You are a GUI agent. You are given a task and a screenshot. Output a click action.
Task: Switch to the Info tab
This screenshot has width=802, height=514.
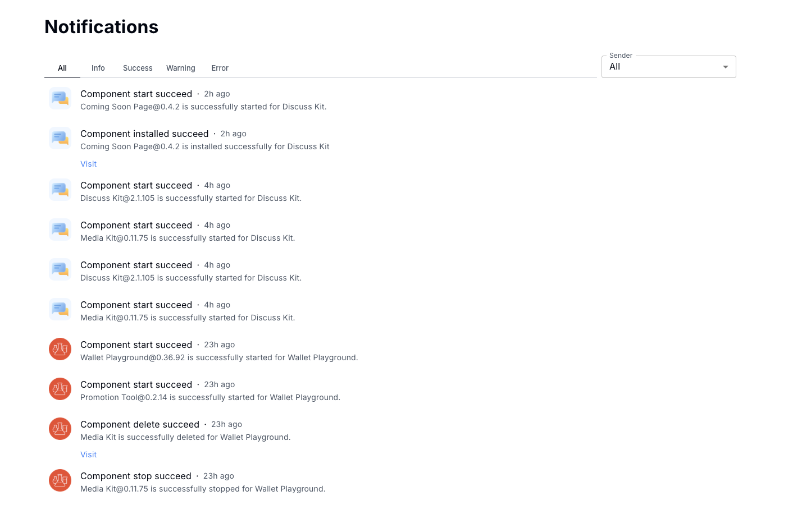[98, 68]
